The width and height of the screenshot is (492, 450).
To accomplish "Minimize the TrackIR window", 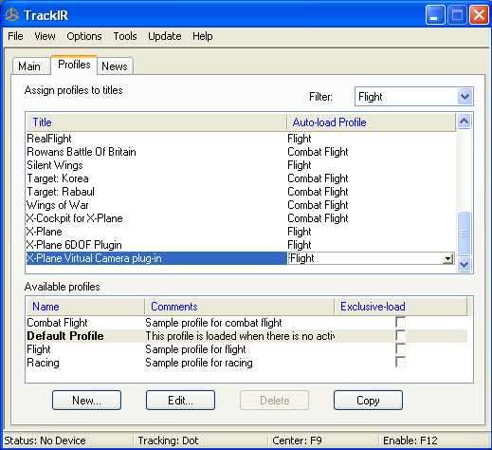I will coord(435,15).
